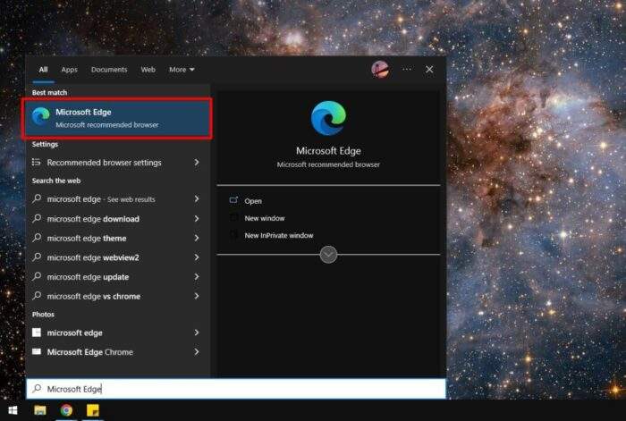Expand 'microsoft edge webview2' arrow
The image size is (626, 421).
[x=197, y=257]
